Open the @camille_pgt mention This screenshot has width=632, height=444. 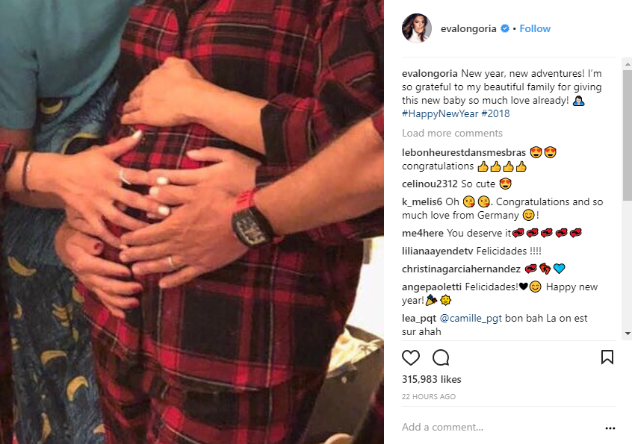click(x=471, y=319)
